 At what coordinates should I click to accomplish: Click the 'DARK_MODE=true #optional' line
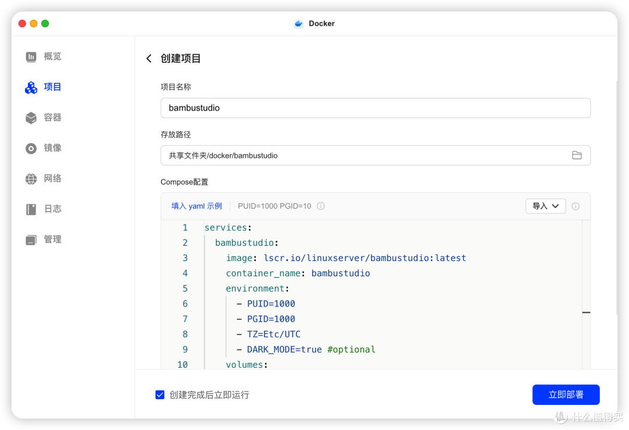pos(306,350)
